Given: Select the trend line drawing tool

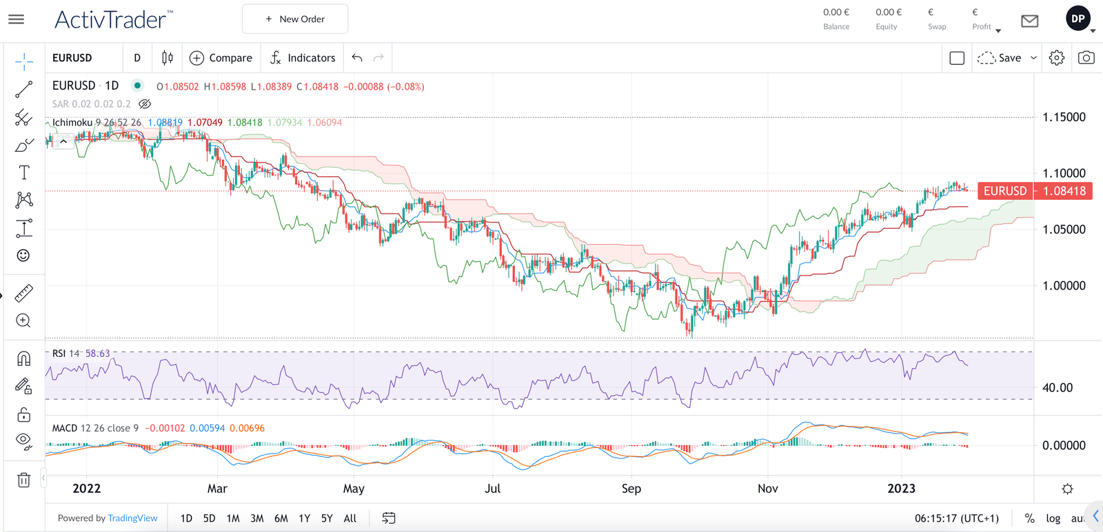Looking at the screenshot, I should [23, 90].
